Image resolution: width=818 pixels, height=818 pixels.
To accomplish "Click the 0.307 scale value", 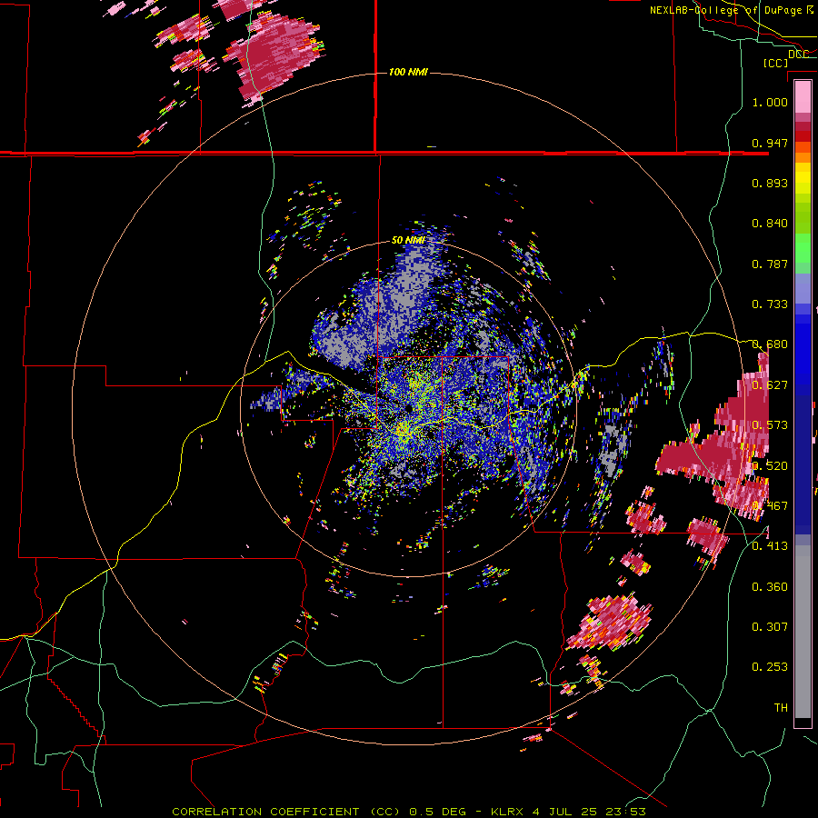I will click(x=770, y=627).
